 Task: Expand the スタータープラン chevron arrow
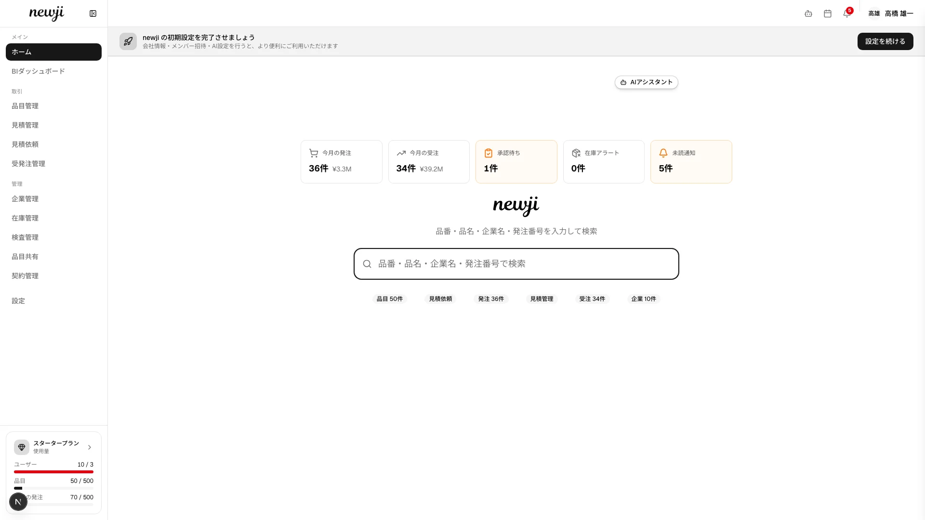[90, 447]
